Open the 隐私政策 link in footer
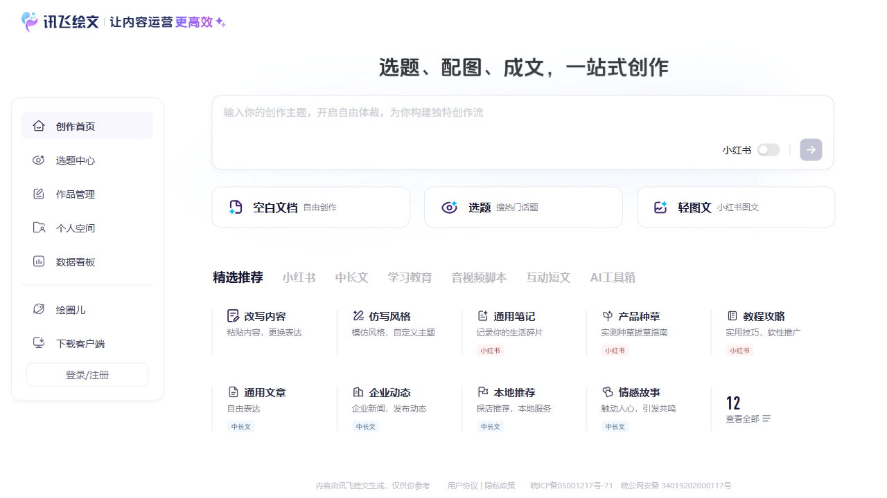The height and width of the screenshot is (498, 887). pyautogui.click(x=500, y=486)
